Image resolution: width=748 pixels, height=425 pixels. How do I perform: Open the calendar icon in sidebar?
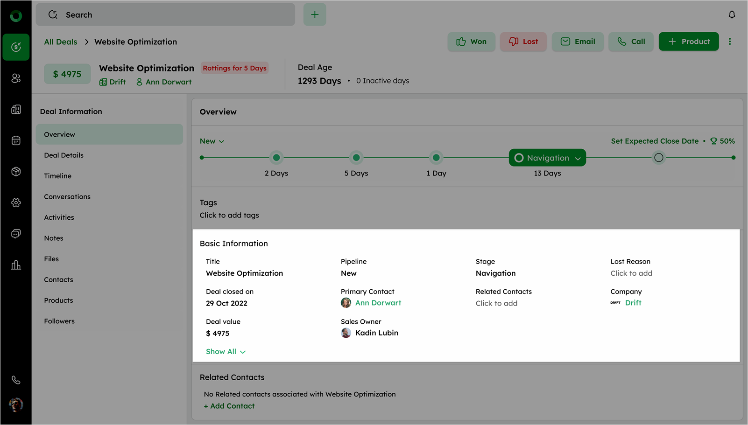point(16,140)
